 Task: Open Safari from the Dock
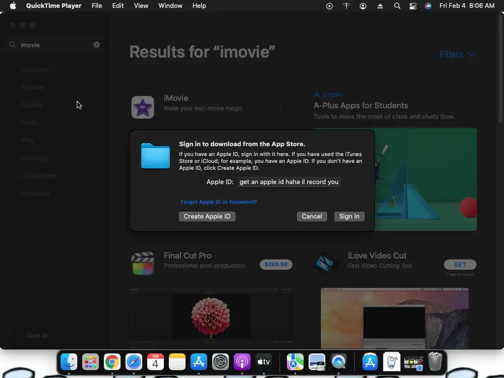(x=134, y=362)
